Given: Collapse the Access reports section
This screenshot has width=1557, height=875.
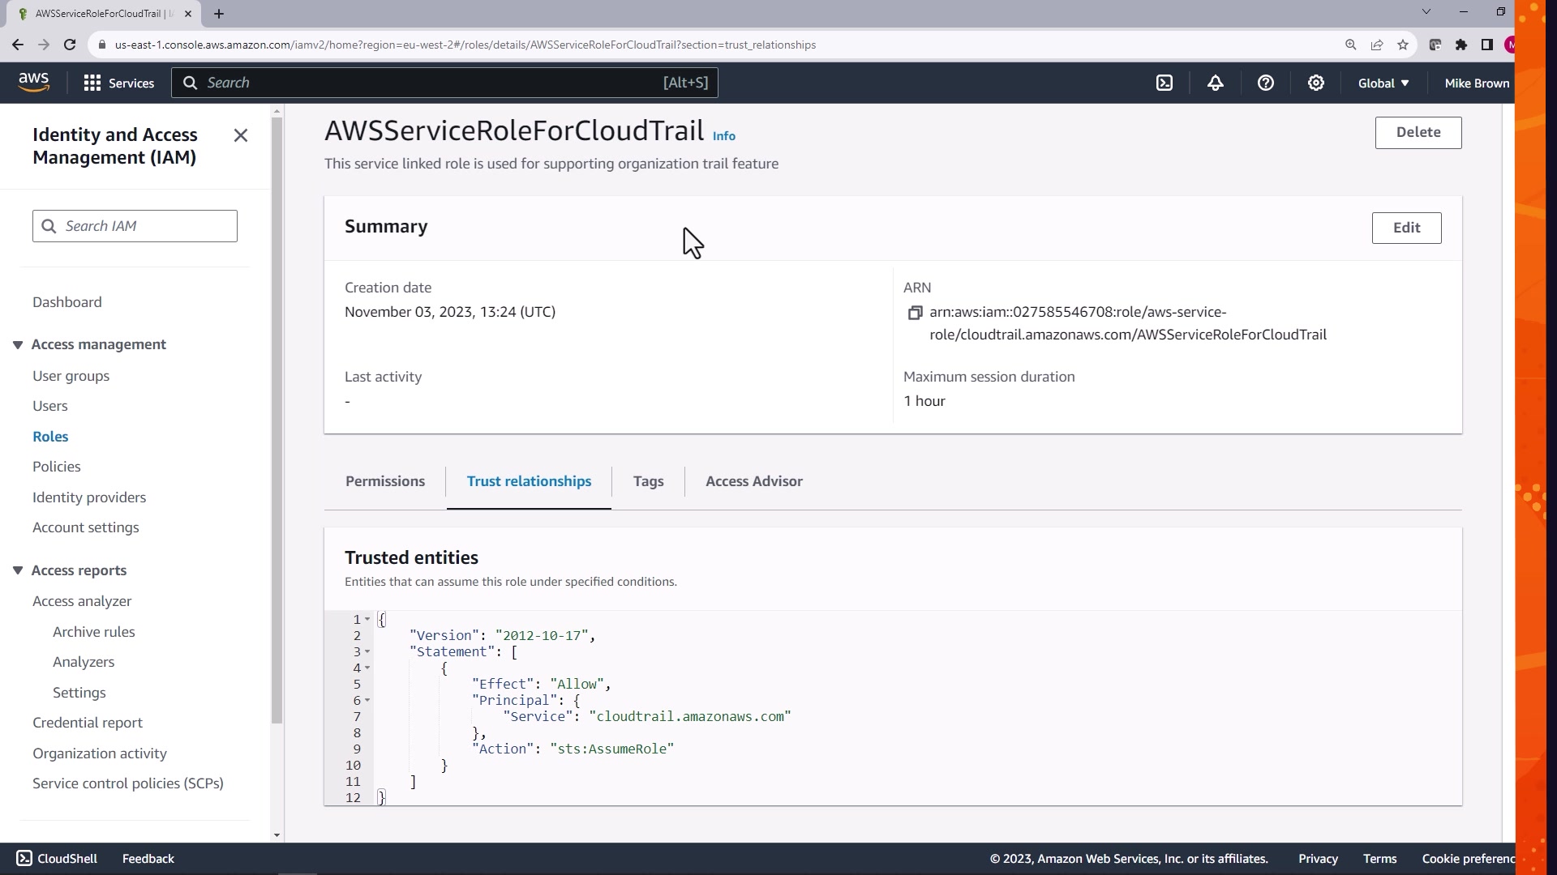Looking at the screenshot, I should pos(18,570).
